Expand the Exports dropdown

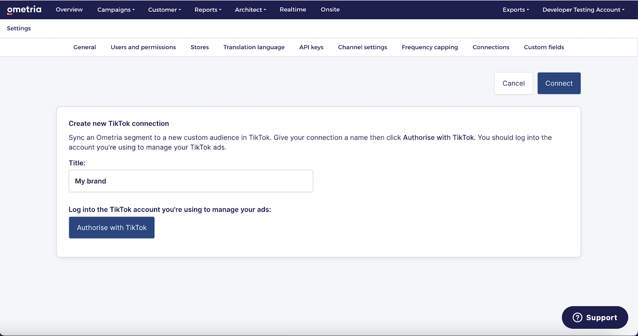[516, 10]
